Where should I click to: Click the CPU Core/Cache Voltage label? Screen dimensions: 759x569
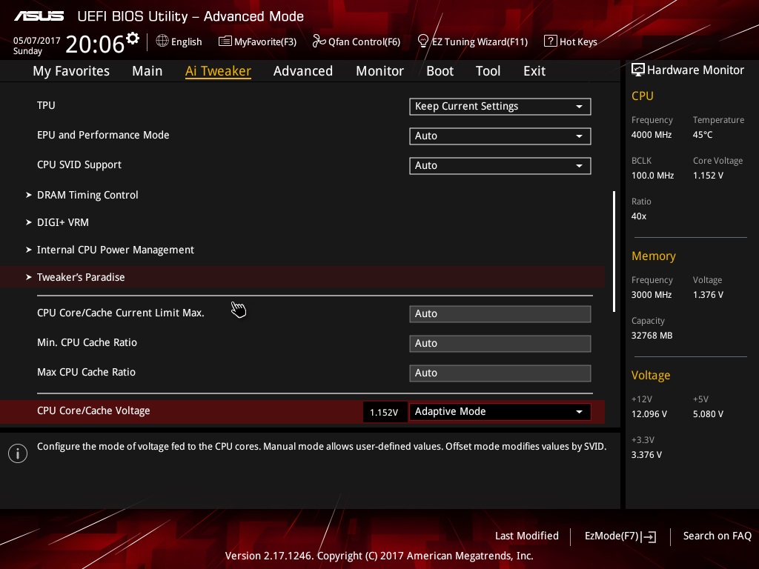point(93,410)
